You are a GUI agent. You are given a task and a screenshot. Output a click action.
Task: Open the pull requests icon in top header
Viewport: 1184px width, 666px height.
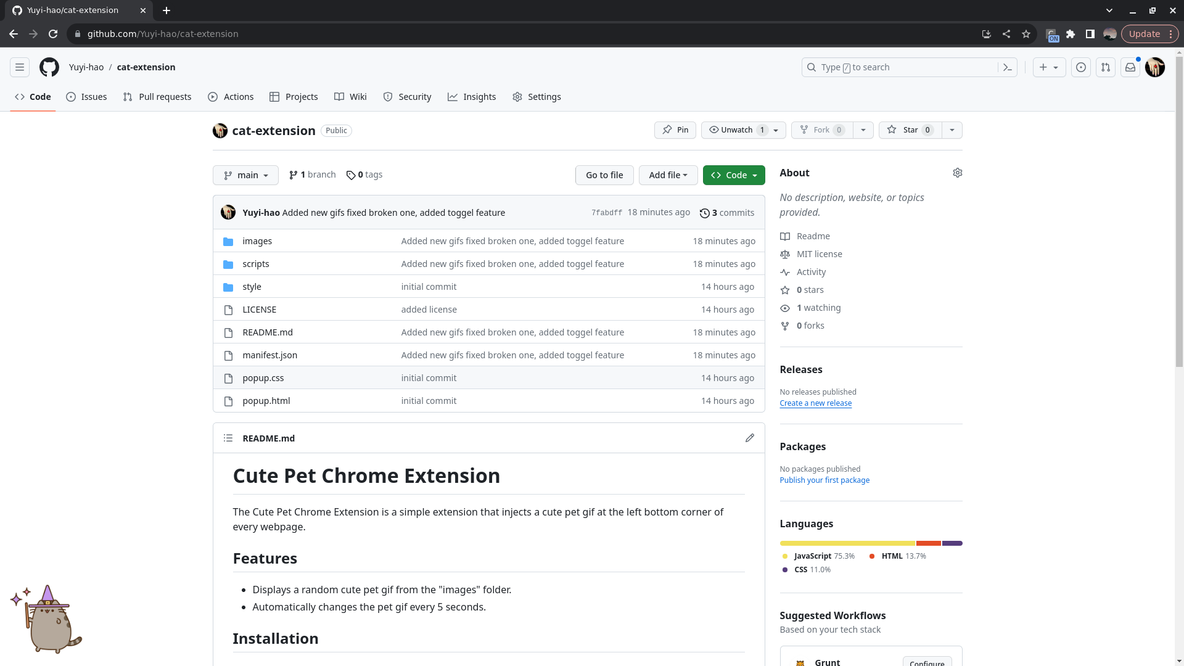[x=1106, y=67]
